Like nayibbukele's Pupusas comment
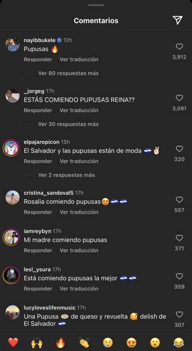Image resolution: width=192 pixels, height=351 pixels. coord(179,46)
